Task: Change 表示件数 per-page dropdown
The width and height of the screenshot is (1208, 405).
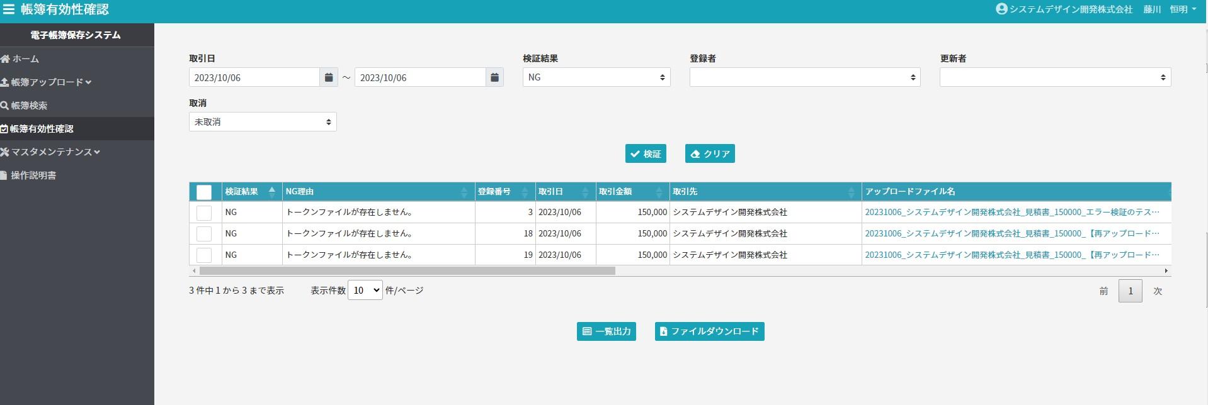Action: click(x=365, y=290)
